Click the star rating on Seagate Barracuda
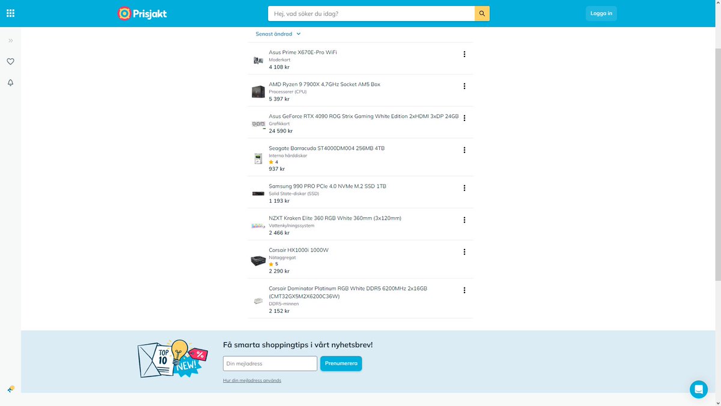721x406 pixels. click(x=273, y=162)
